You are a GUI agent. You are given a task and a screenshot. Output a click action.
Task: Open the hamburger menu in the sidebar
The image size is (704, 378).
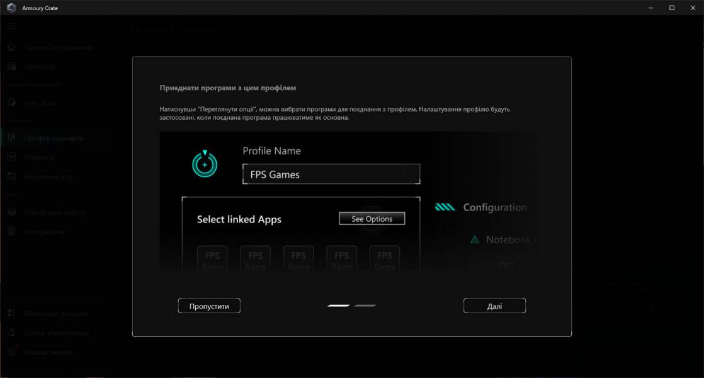pos(11,26)
